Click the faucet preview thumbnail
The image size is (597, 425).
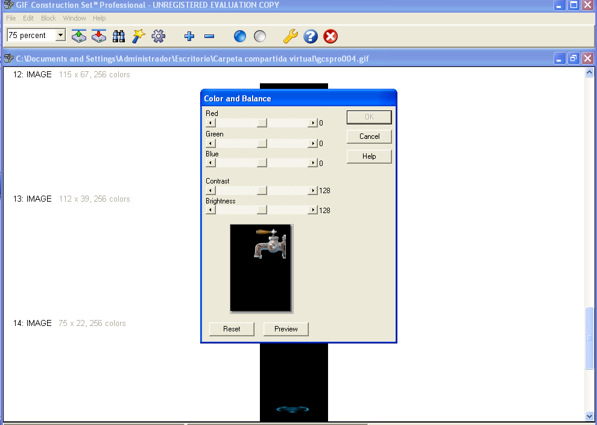click(262, 269)
